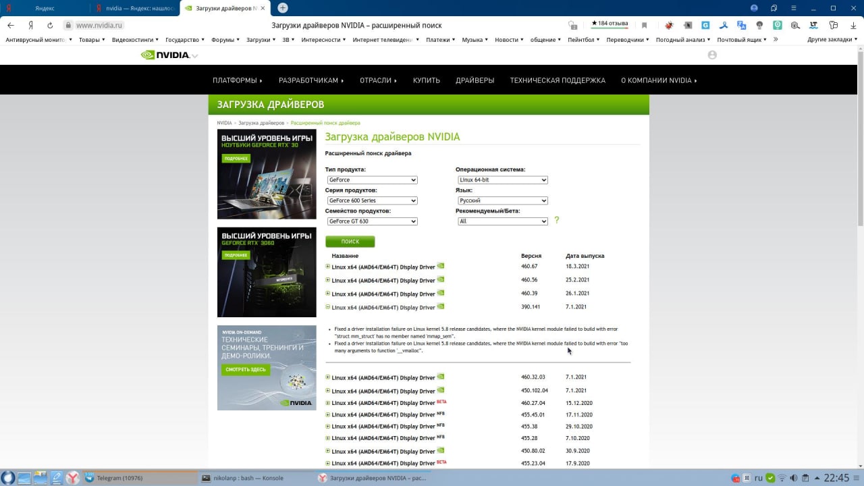This screenshot has width=864, height=486.
Task: Open the "Разработчикам" navigation menu
Action: click(311, 80)
